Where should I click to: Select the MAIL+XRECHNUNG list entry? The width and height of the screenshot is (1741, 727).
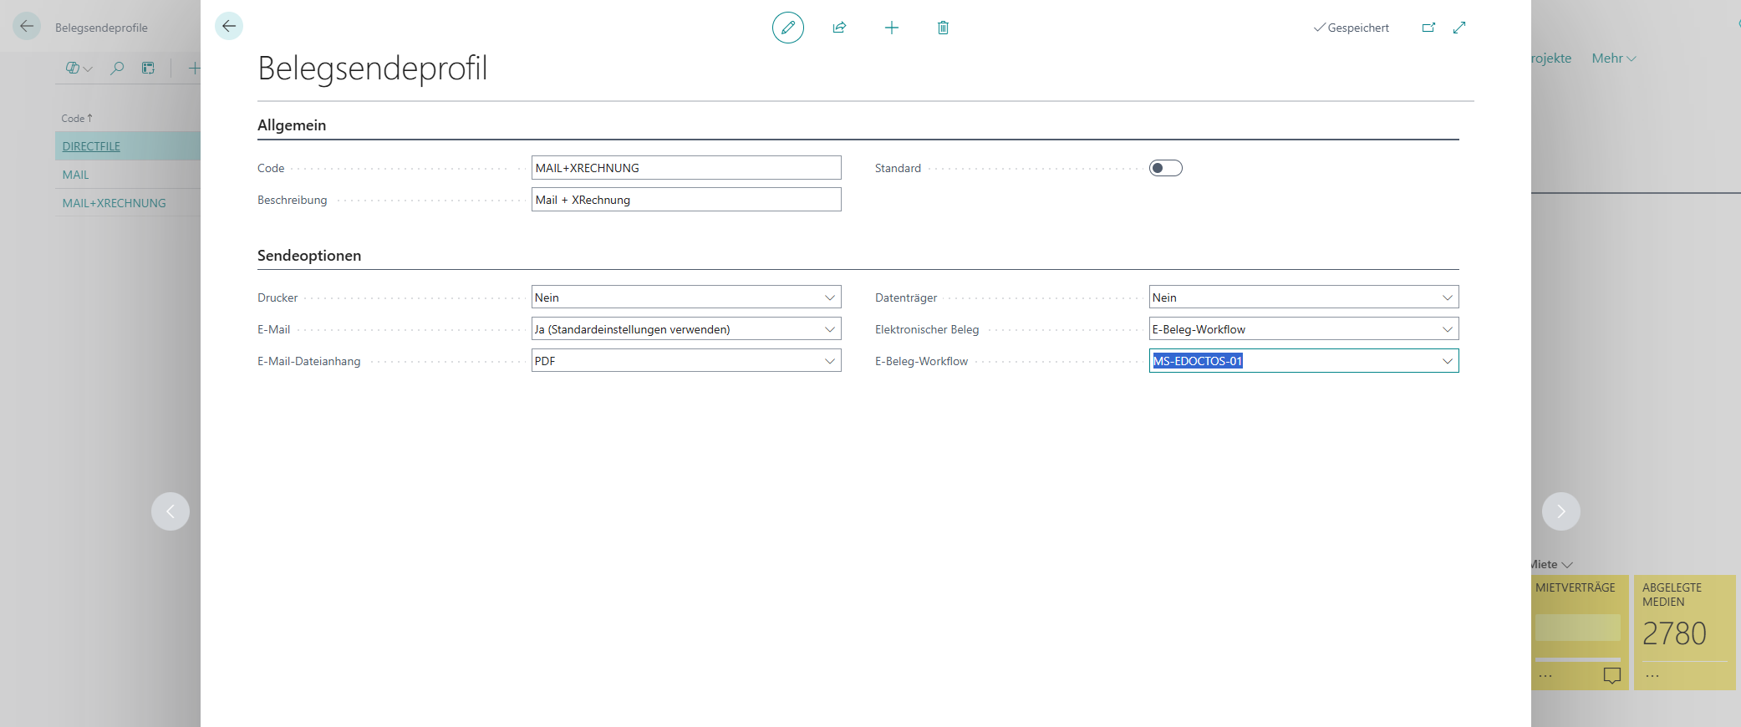(x=114, y=203)
